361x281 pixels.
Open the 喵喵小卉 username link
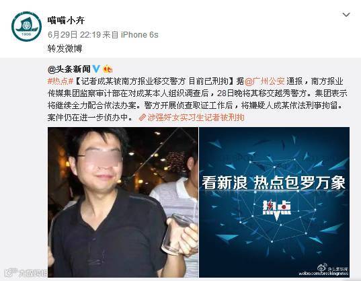pos(67,20)
